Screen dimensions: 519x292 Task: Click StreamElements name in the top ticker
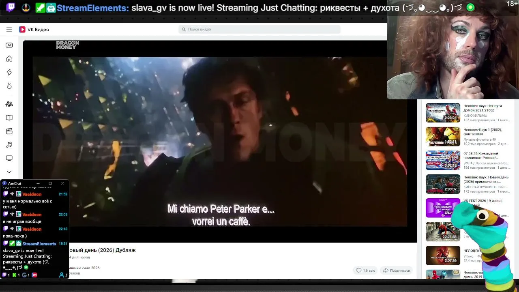(93, 8)
